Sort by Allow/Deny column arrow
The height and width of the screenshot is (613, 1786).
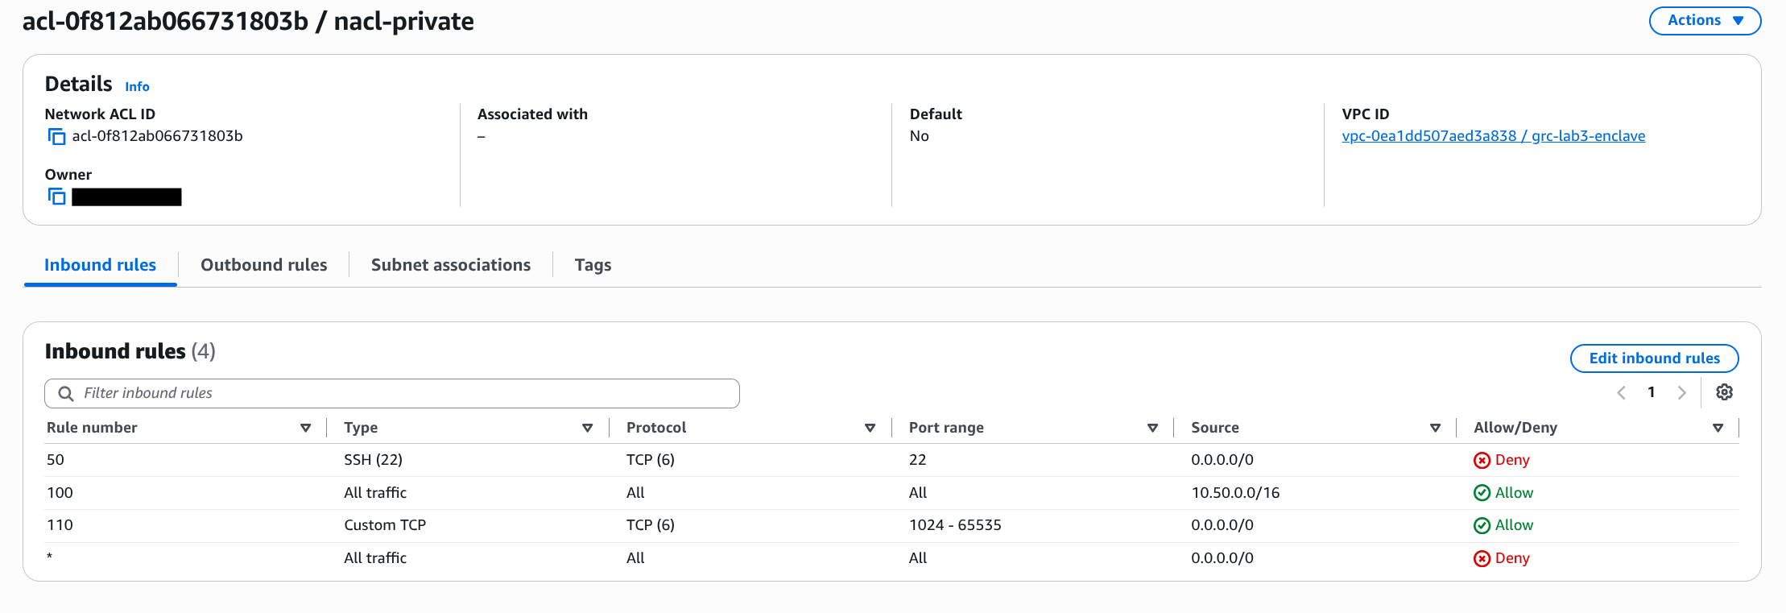click(x=1718, y=428)
